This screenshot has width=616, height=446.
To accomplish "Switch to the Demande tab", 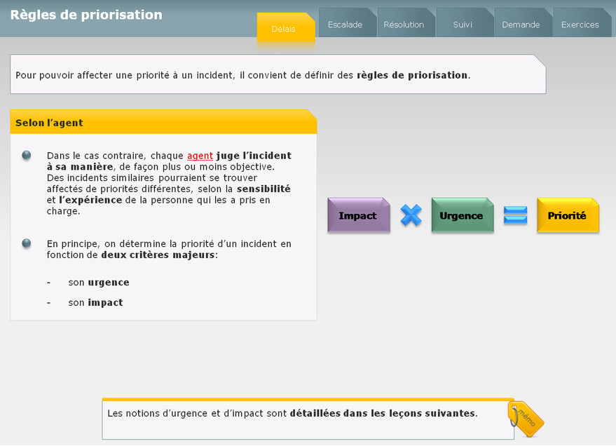I will [x=521, y=25].
